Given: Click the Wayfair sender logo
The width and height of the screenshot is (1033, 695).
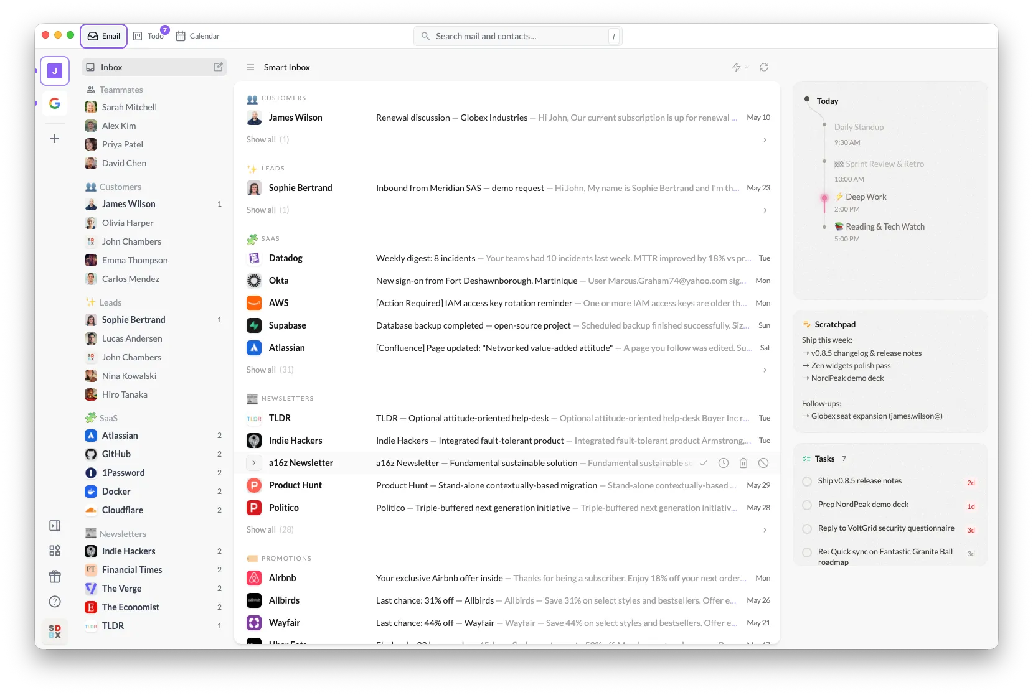Looking at the screenshot, I should [x=254, y=623].
